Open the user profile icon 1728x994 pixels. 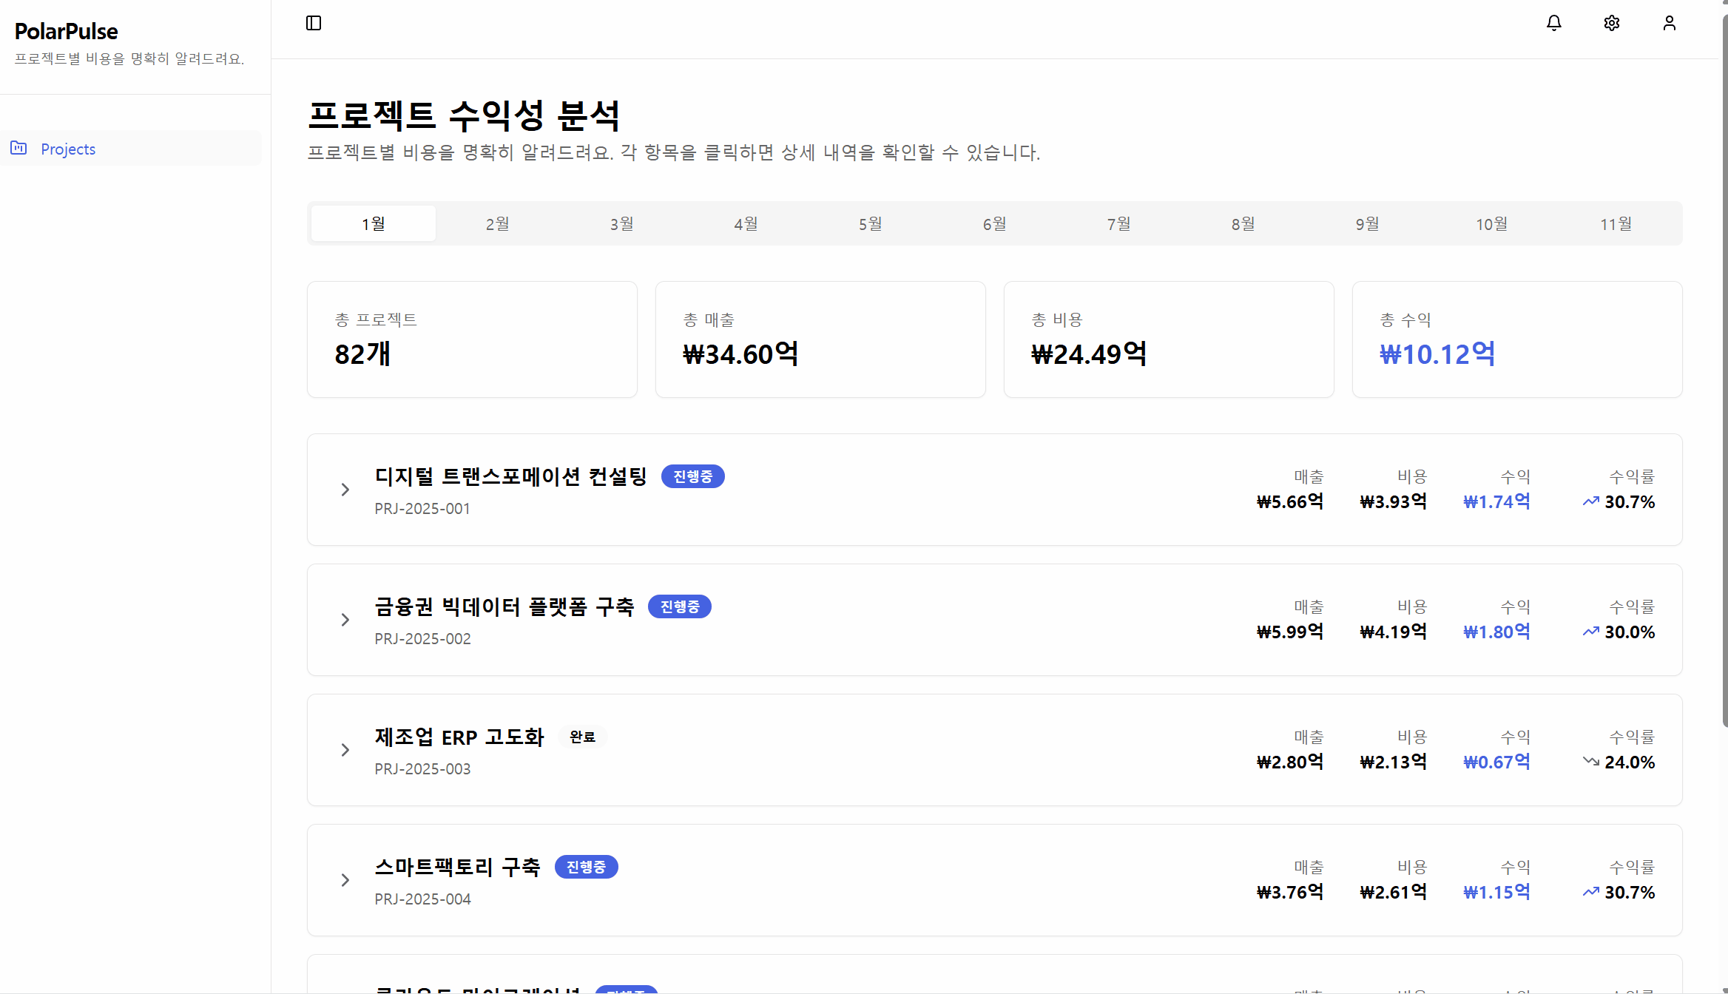pos(1670,23)
